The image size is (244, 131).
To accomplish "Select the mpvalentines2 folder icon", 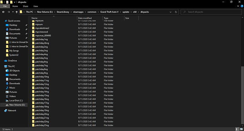I will [x=33, y=28].
